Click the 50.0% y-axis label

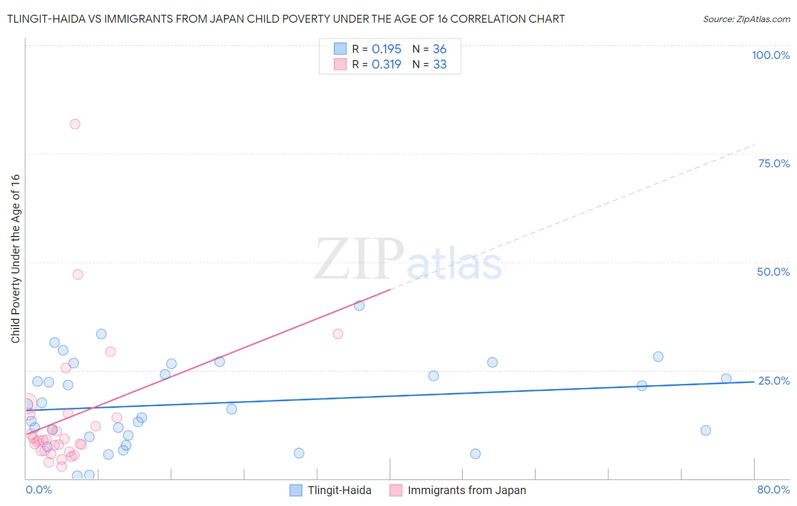point(773,272)
